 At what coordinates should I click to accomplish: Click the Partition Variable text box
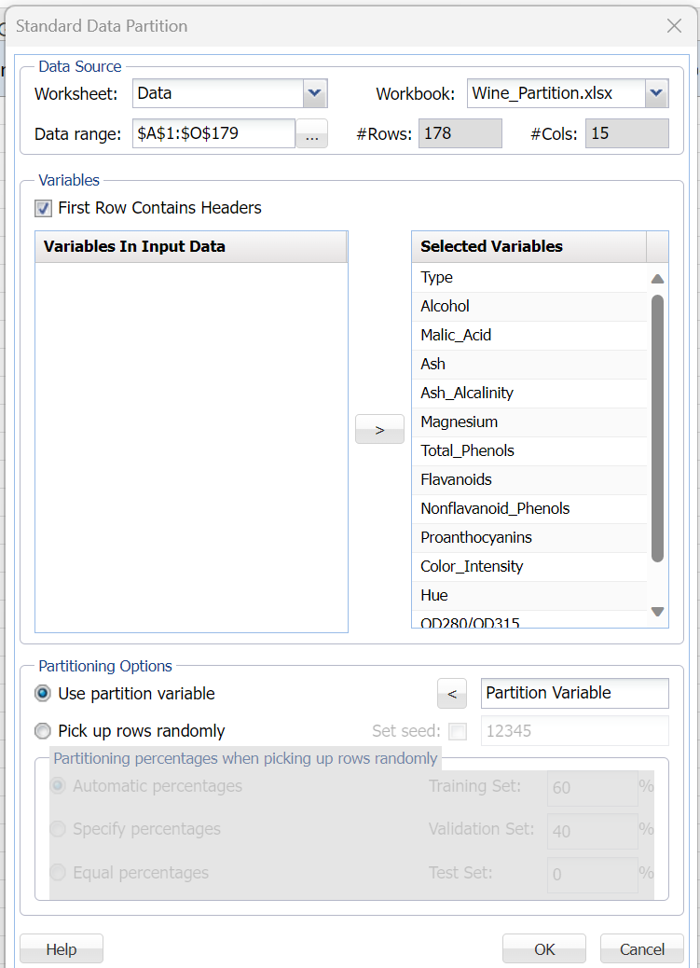click(574, 693)
